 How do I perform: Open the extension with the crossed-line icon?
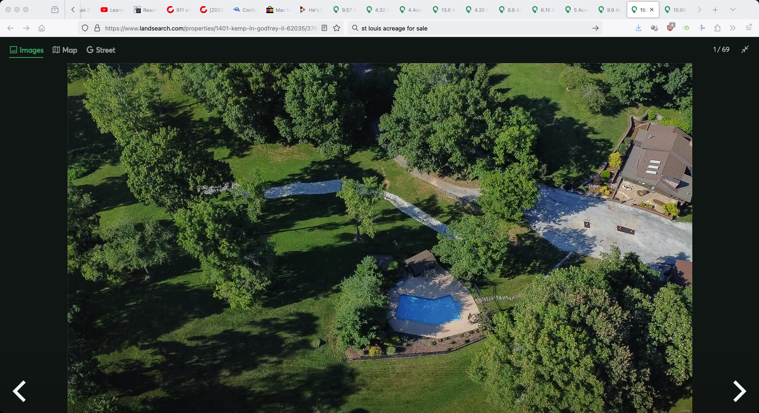702,28
